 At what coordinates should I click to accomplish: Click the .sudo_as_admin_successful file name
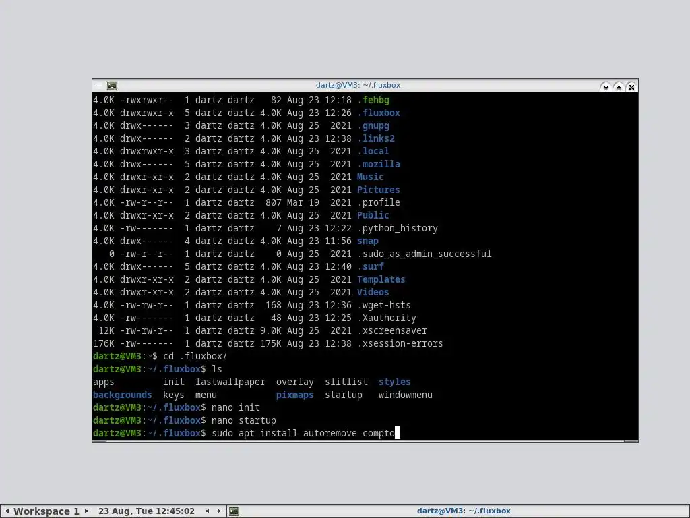[425, 254]
